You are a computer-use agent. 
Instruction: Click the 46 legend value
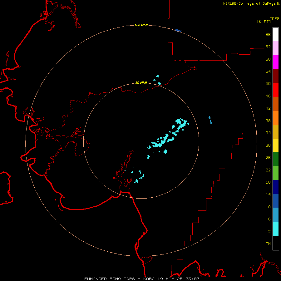268,96
